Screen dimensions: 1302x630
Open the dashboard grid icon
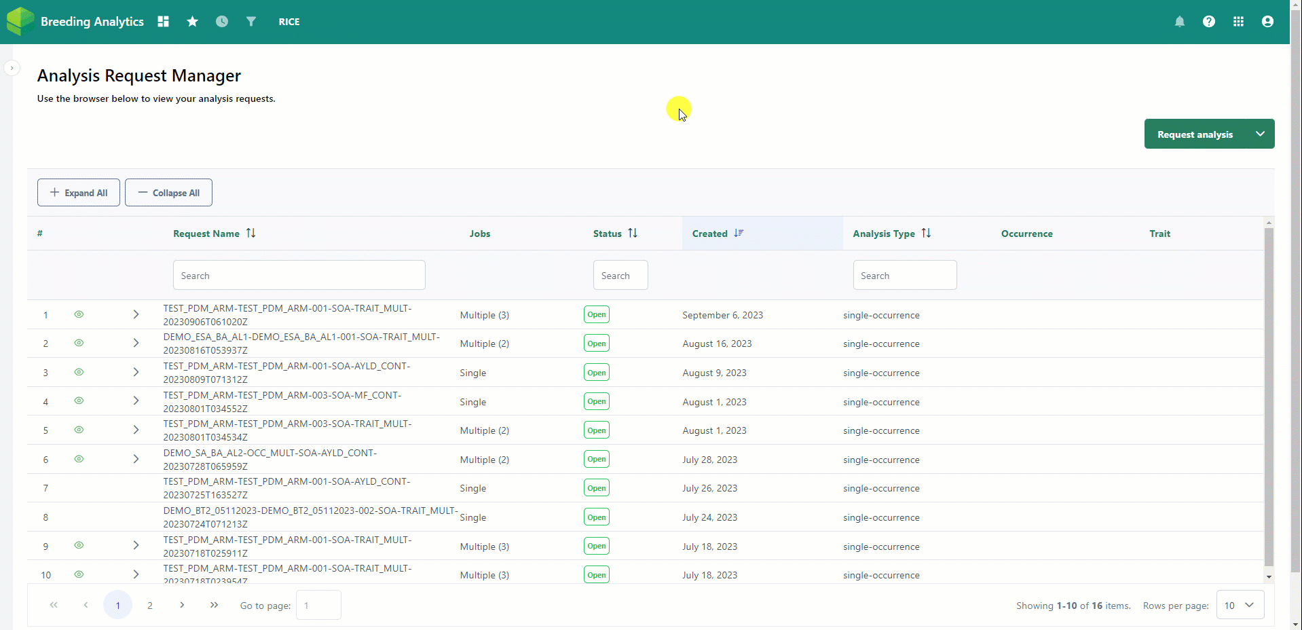coord(163,21)
